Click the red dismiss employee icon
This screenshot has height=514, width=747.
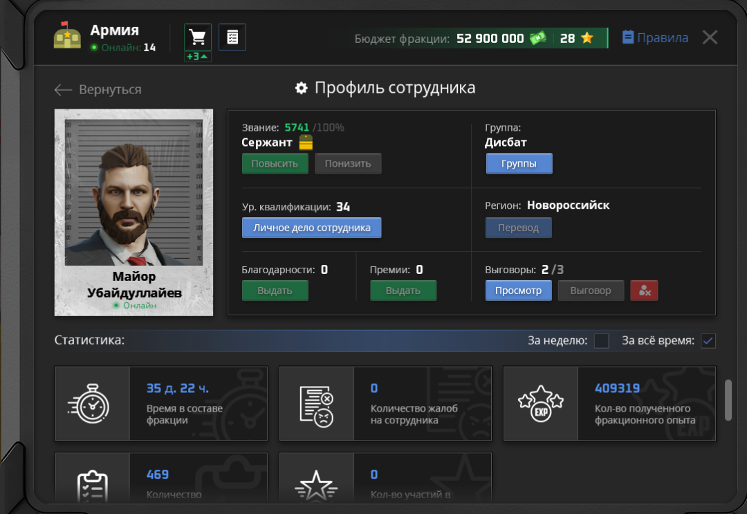[644, 291]
